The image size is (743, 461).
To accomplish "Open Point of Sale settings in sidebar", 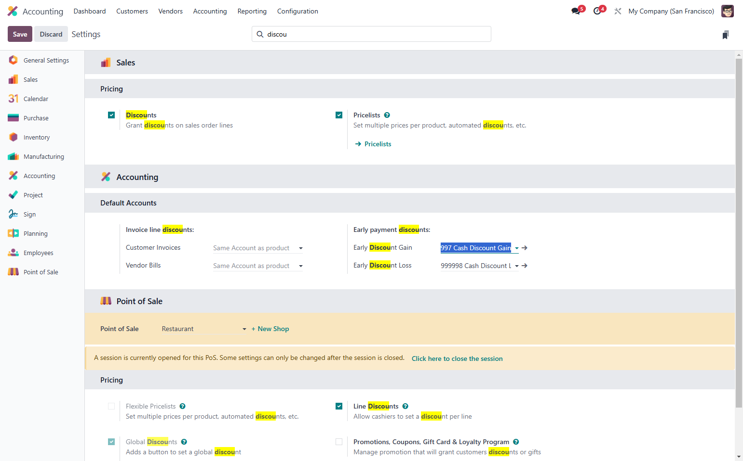I will click(42, 272).
